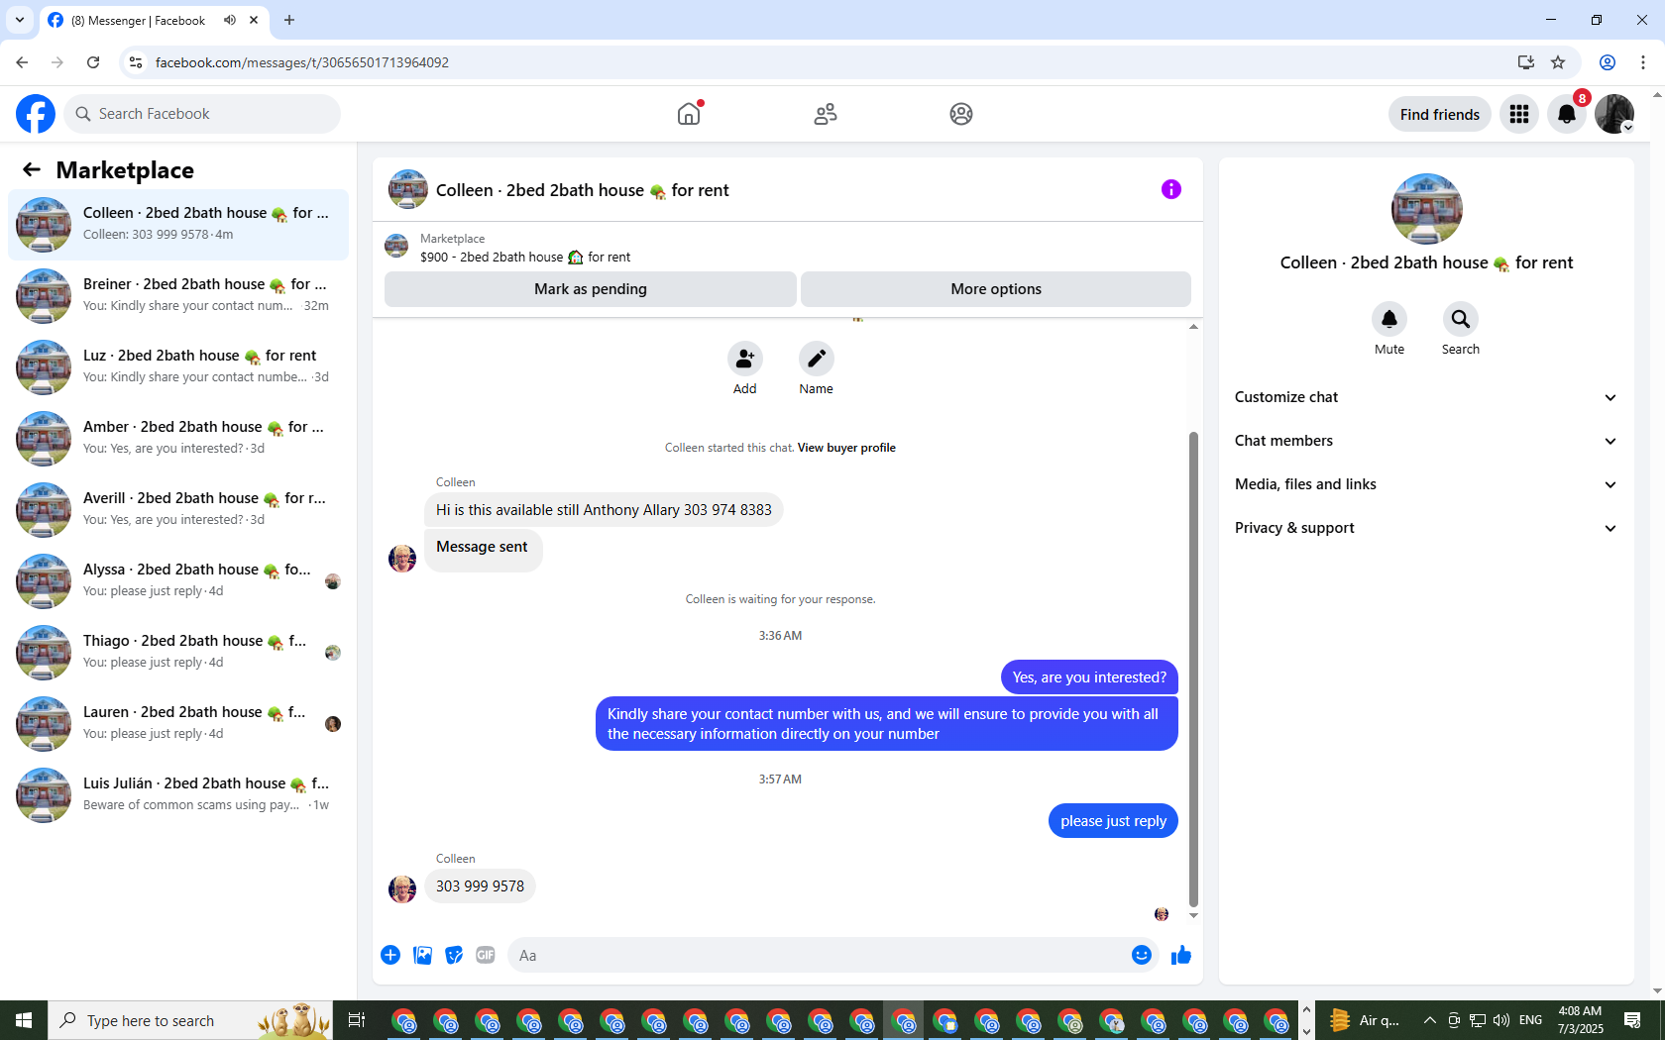Click the Windows taskbar search box
The height and width of the screenshot is (1040, 1665).
tap(190, 1020)
